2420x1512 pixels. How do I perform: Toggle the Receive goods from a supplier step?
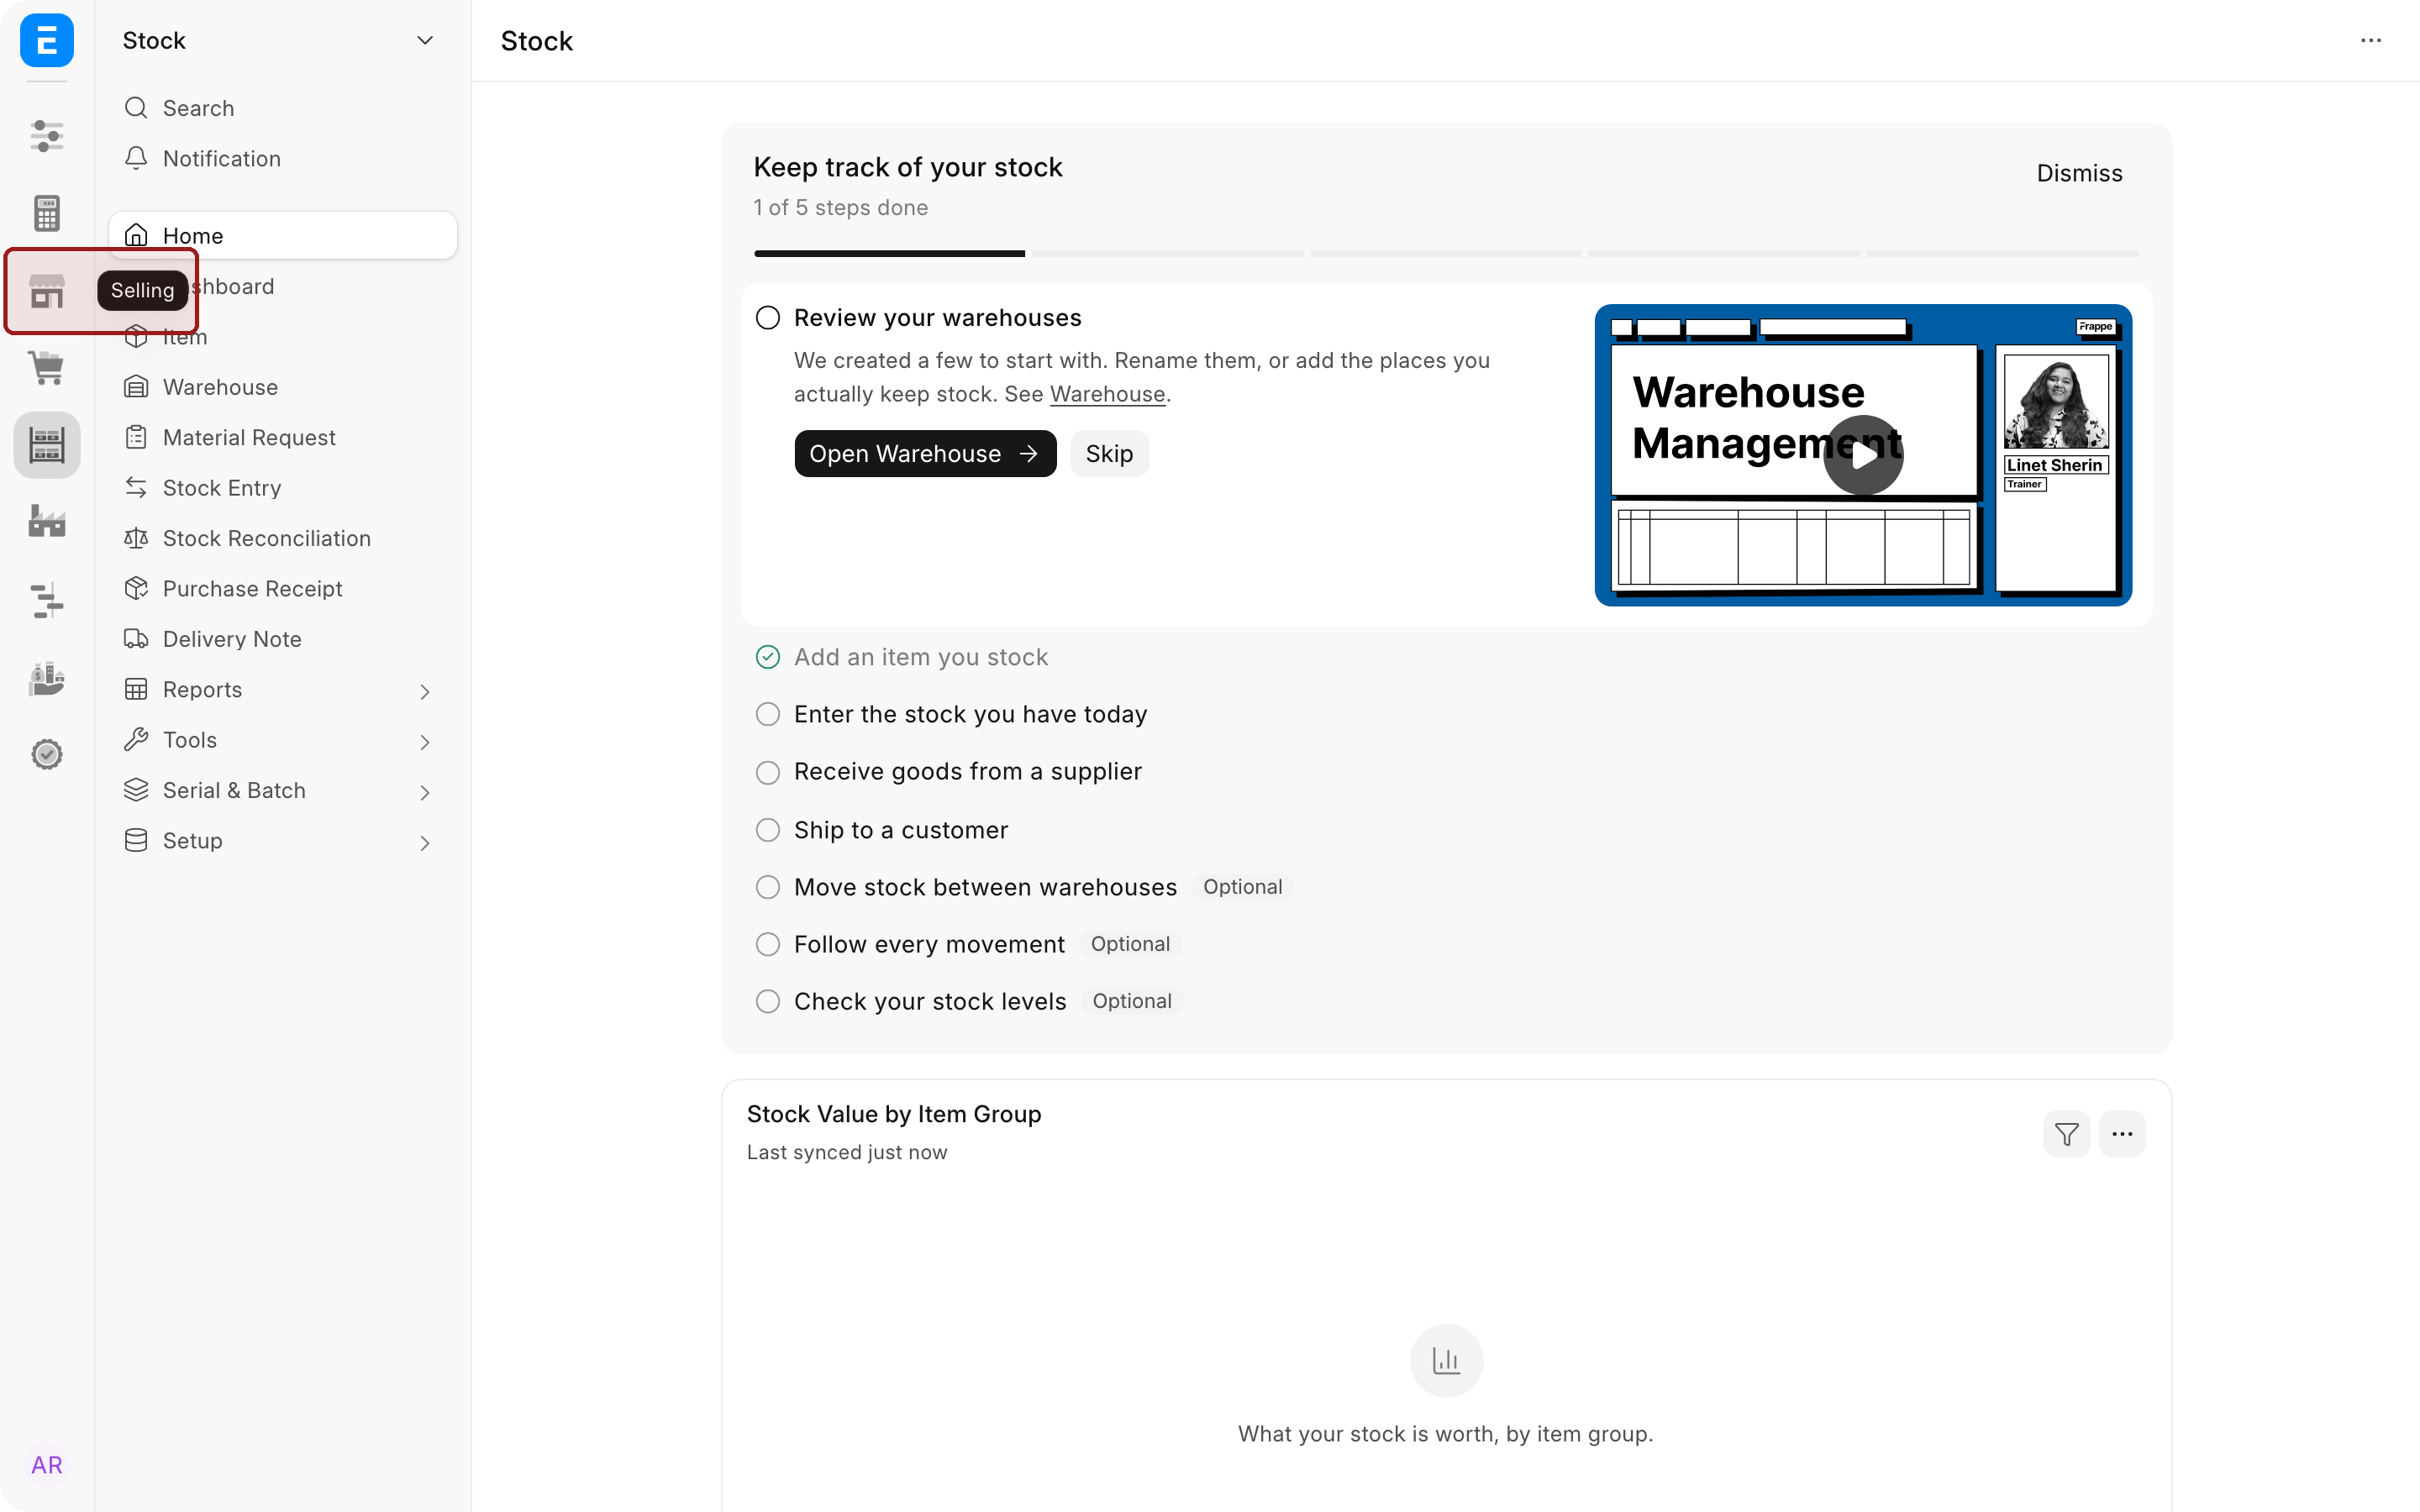[x=767, y=772]
